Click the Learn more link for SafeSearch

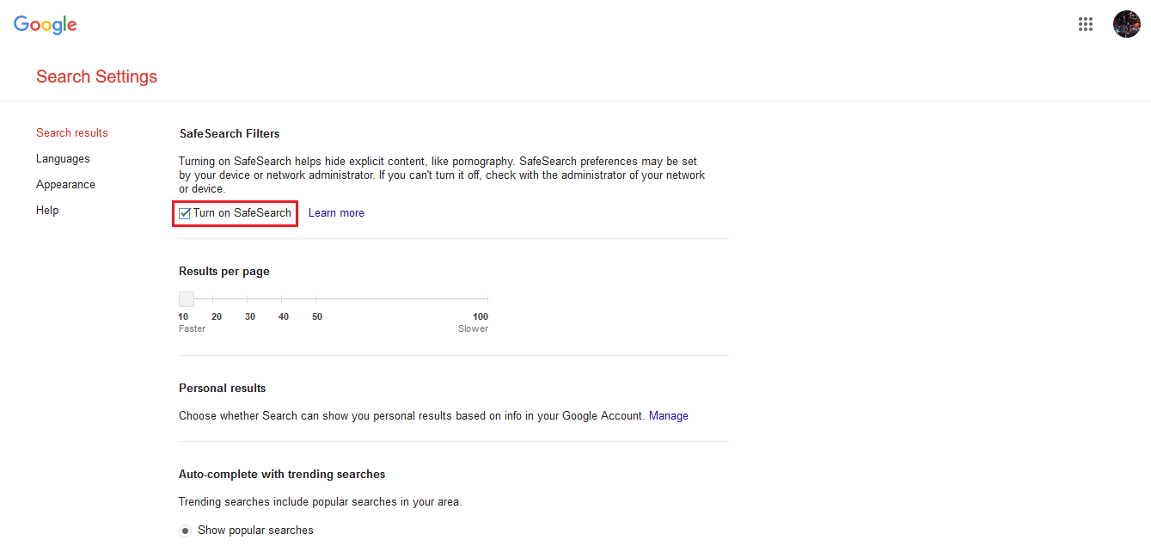(x=336, y=213)
